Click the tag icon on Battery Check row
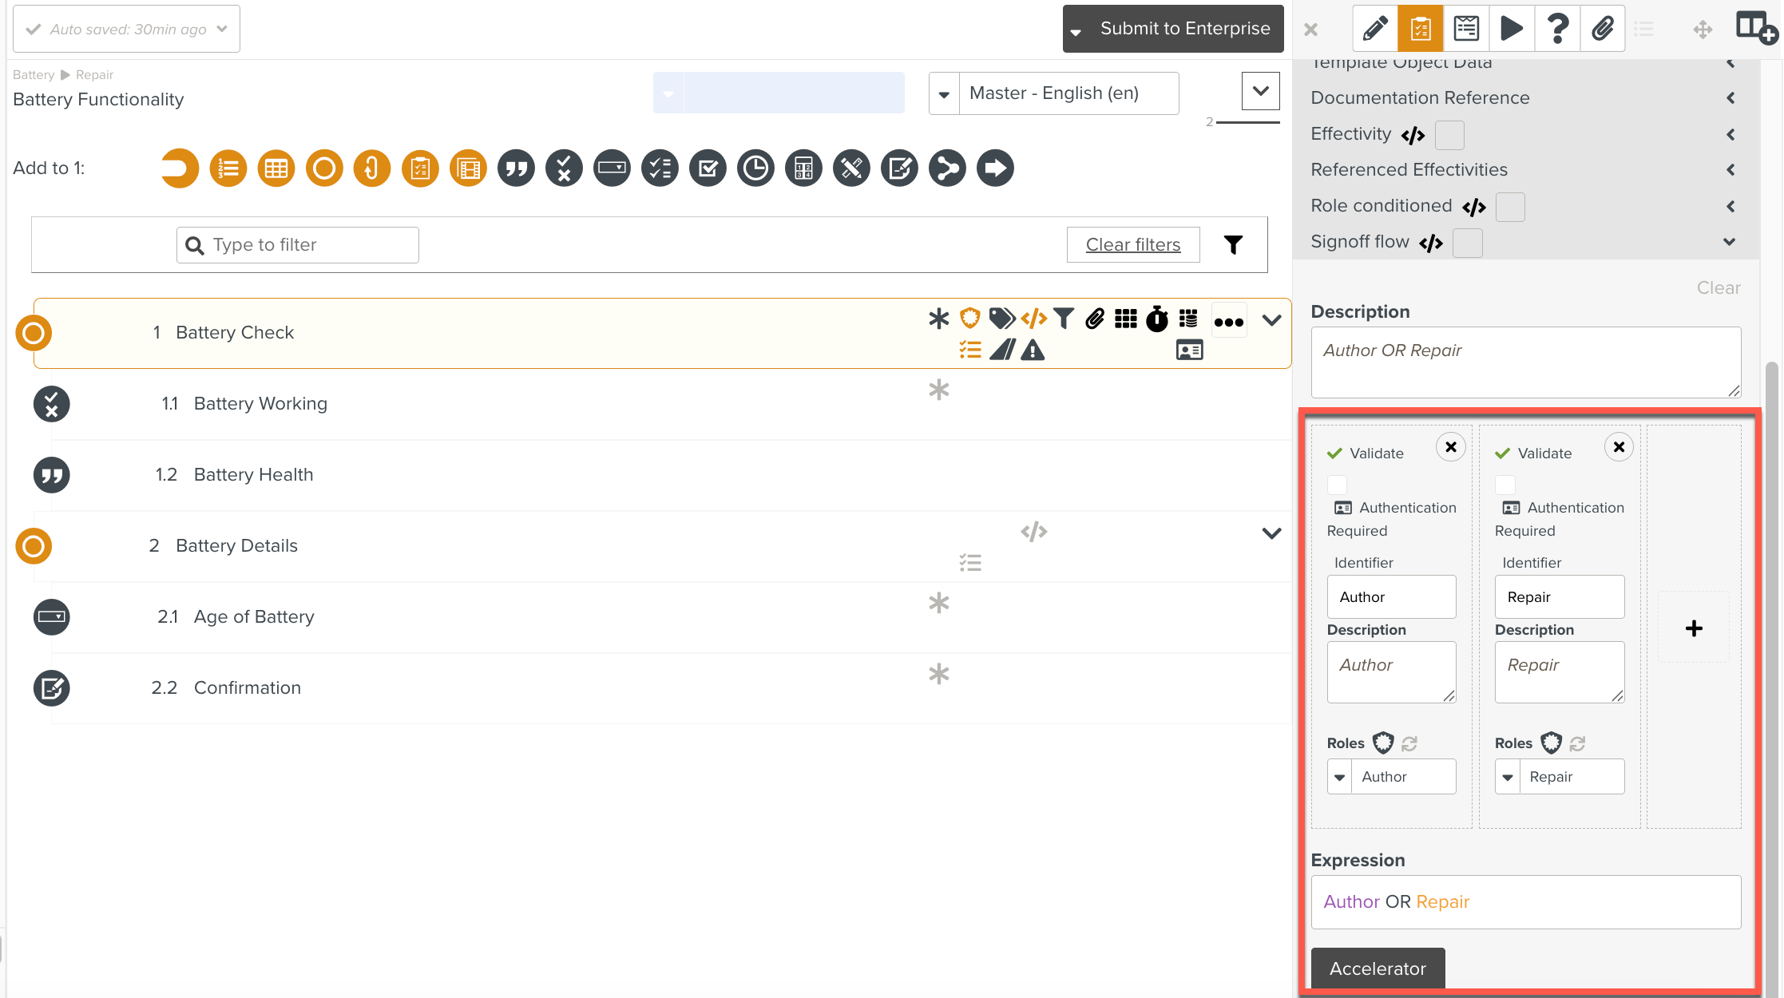The image size is (1784, 998). [x=1001, y=319]
